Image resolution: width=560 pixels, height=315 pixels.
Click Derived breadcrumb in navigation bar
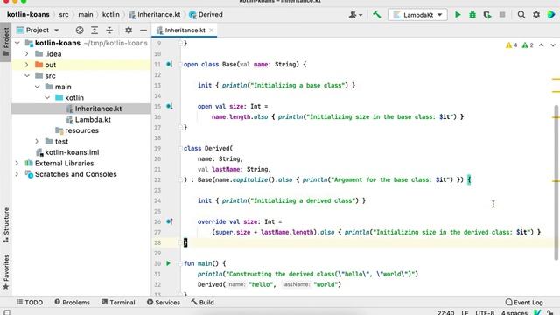click(x=206, y=15)
